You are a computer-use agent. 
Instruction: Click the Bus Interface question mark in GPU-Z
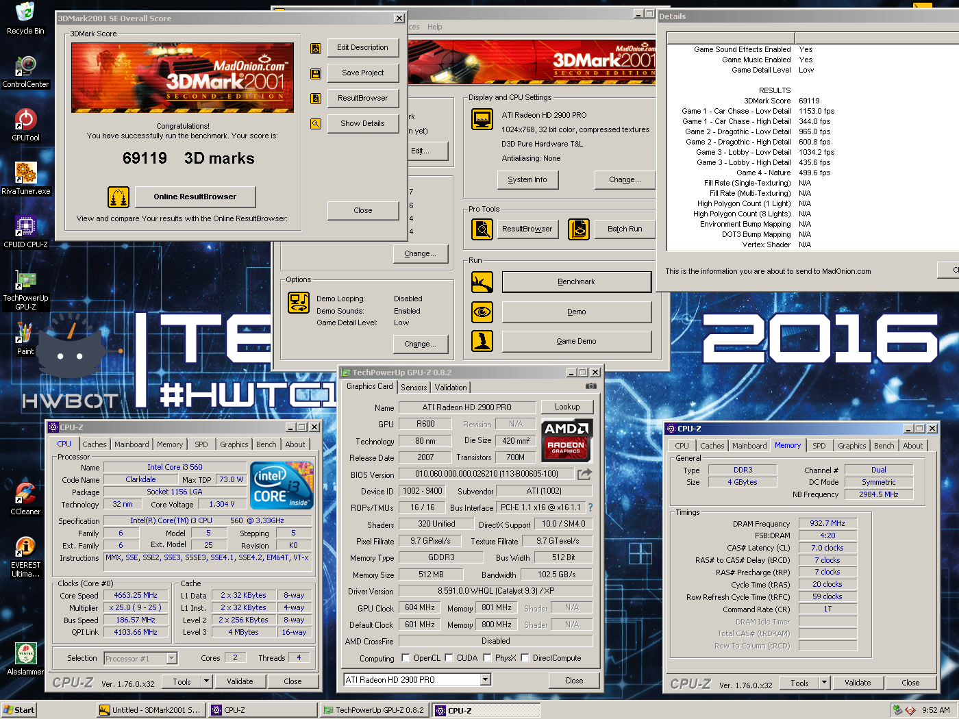(590, 507)
